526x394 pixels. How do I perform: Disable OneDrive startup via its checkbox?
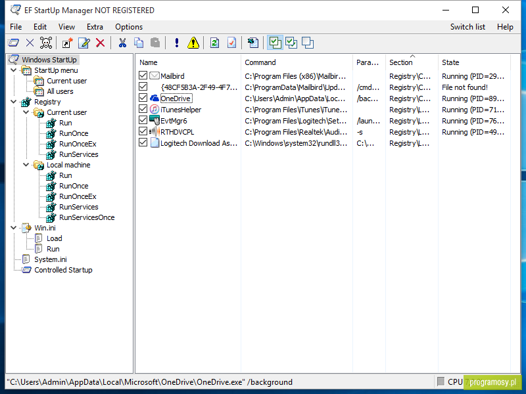click(143, 98)
